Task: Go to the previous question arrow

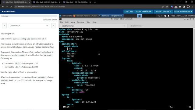Action: 4,26
